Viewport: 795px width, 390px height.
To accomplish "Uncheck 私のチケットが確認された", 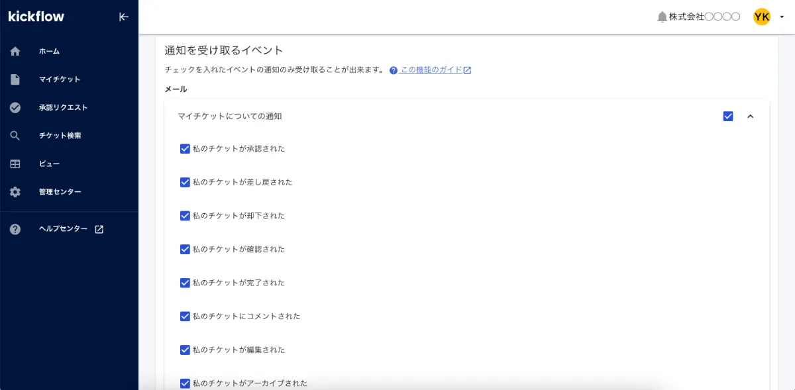I will coord(185,249).
